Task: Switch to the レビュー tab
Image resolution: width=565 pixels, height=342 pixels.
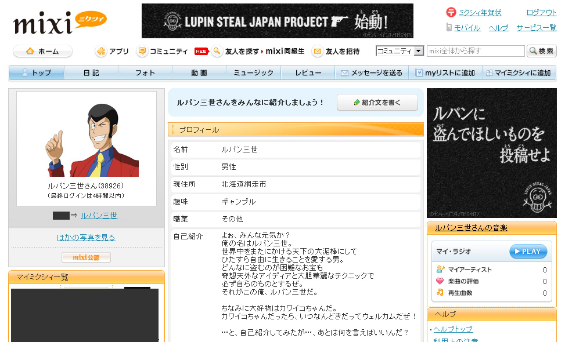Action: [308, 72]
